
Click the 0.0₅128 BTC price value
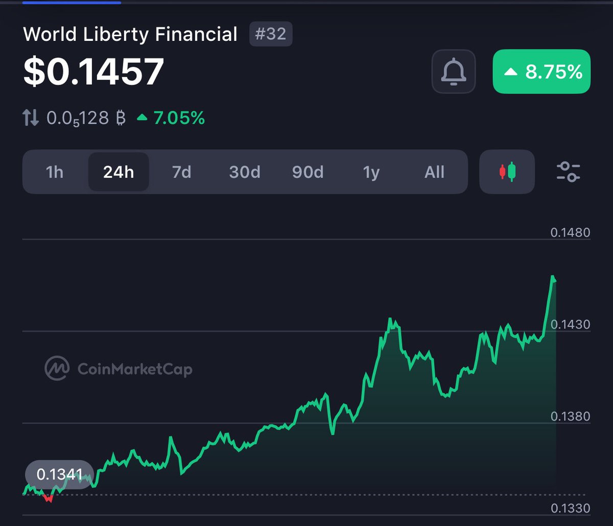(86, 119)
